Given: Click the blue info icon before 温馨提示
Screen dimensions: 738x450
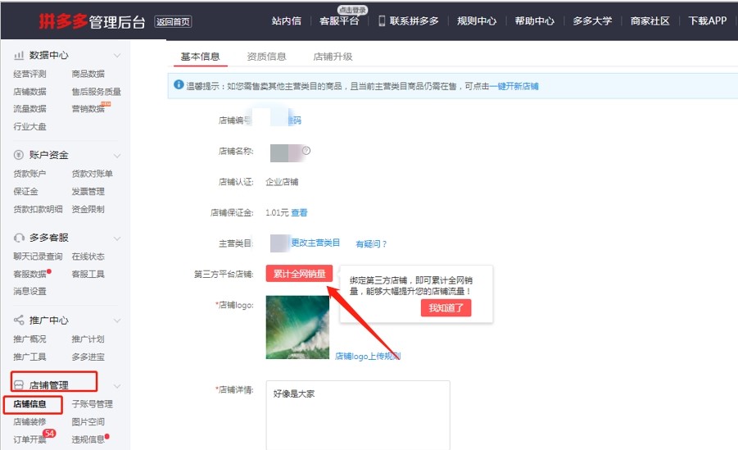Looking at the screenshot, I should coord(179,84).
